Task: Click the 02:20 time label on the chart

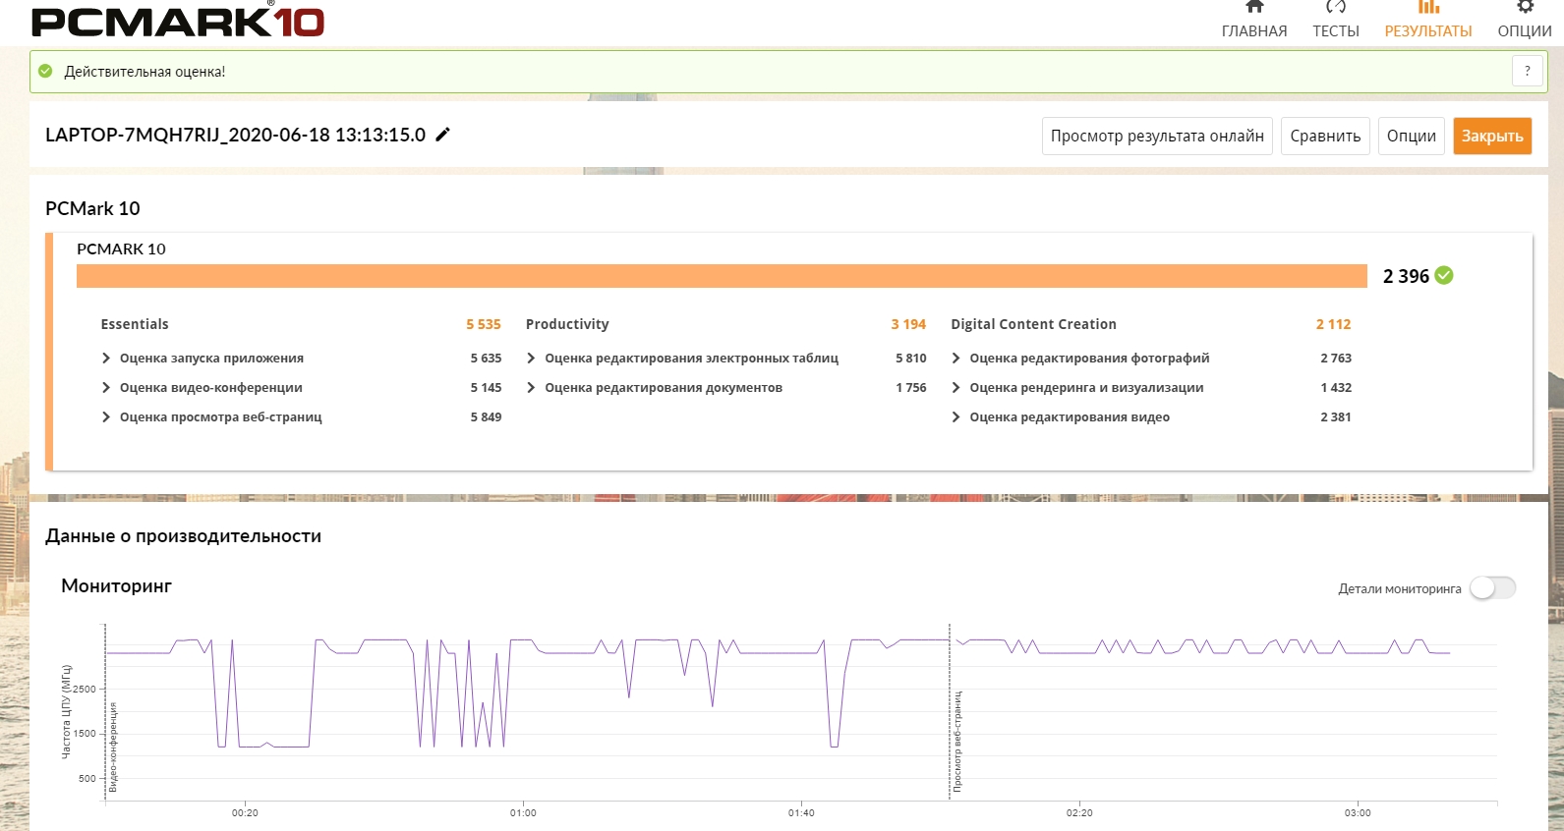Action: [1079, 813]
